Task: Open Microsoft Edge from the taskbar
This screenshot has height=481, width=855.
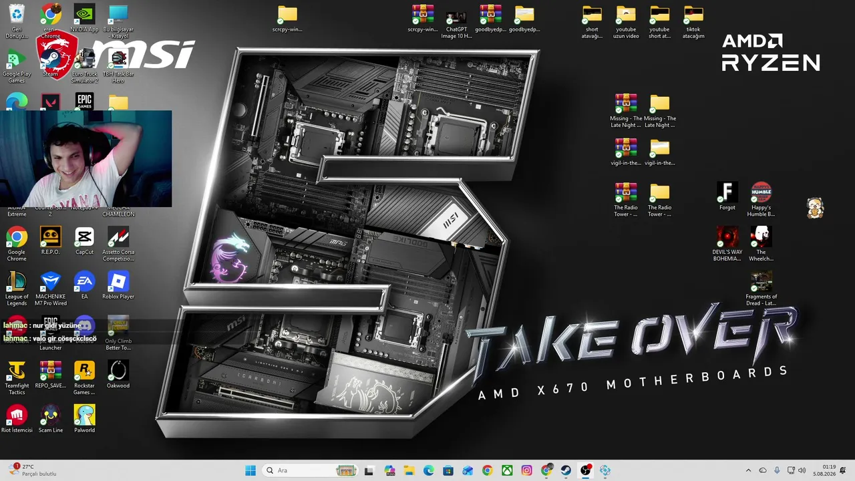Action: [x=429, y=470]
